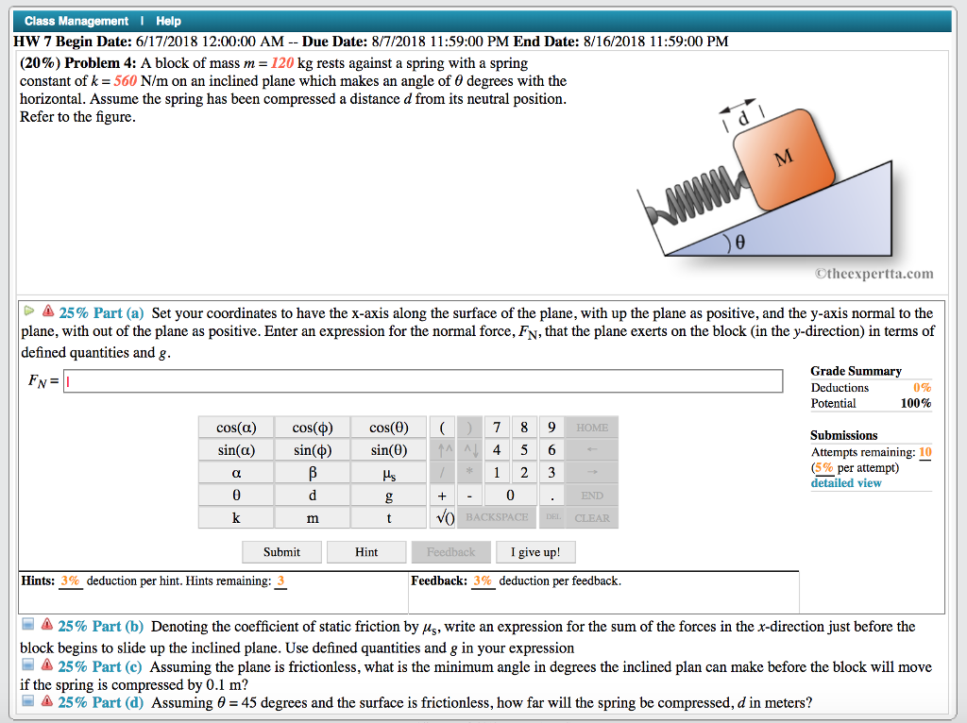Click the green play triangle for Part (a)
The height and width of the screenshot is (723, 967).
tap(27, 312)
